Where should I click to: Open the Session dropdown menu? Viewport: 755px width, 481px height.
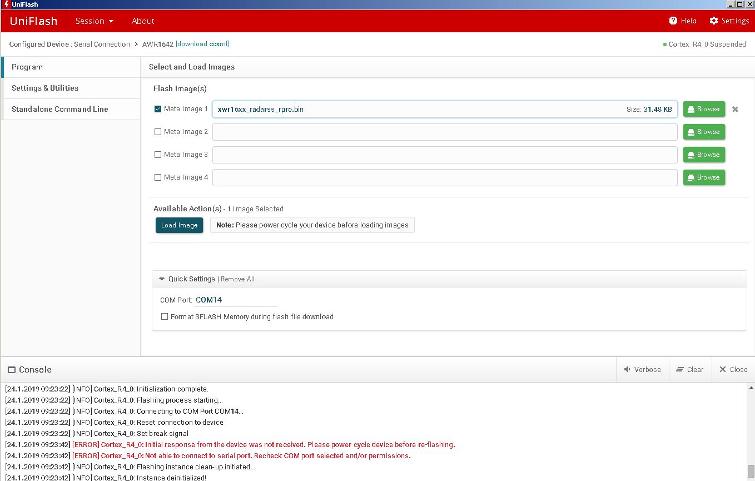(95, 21)
